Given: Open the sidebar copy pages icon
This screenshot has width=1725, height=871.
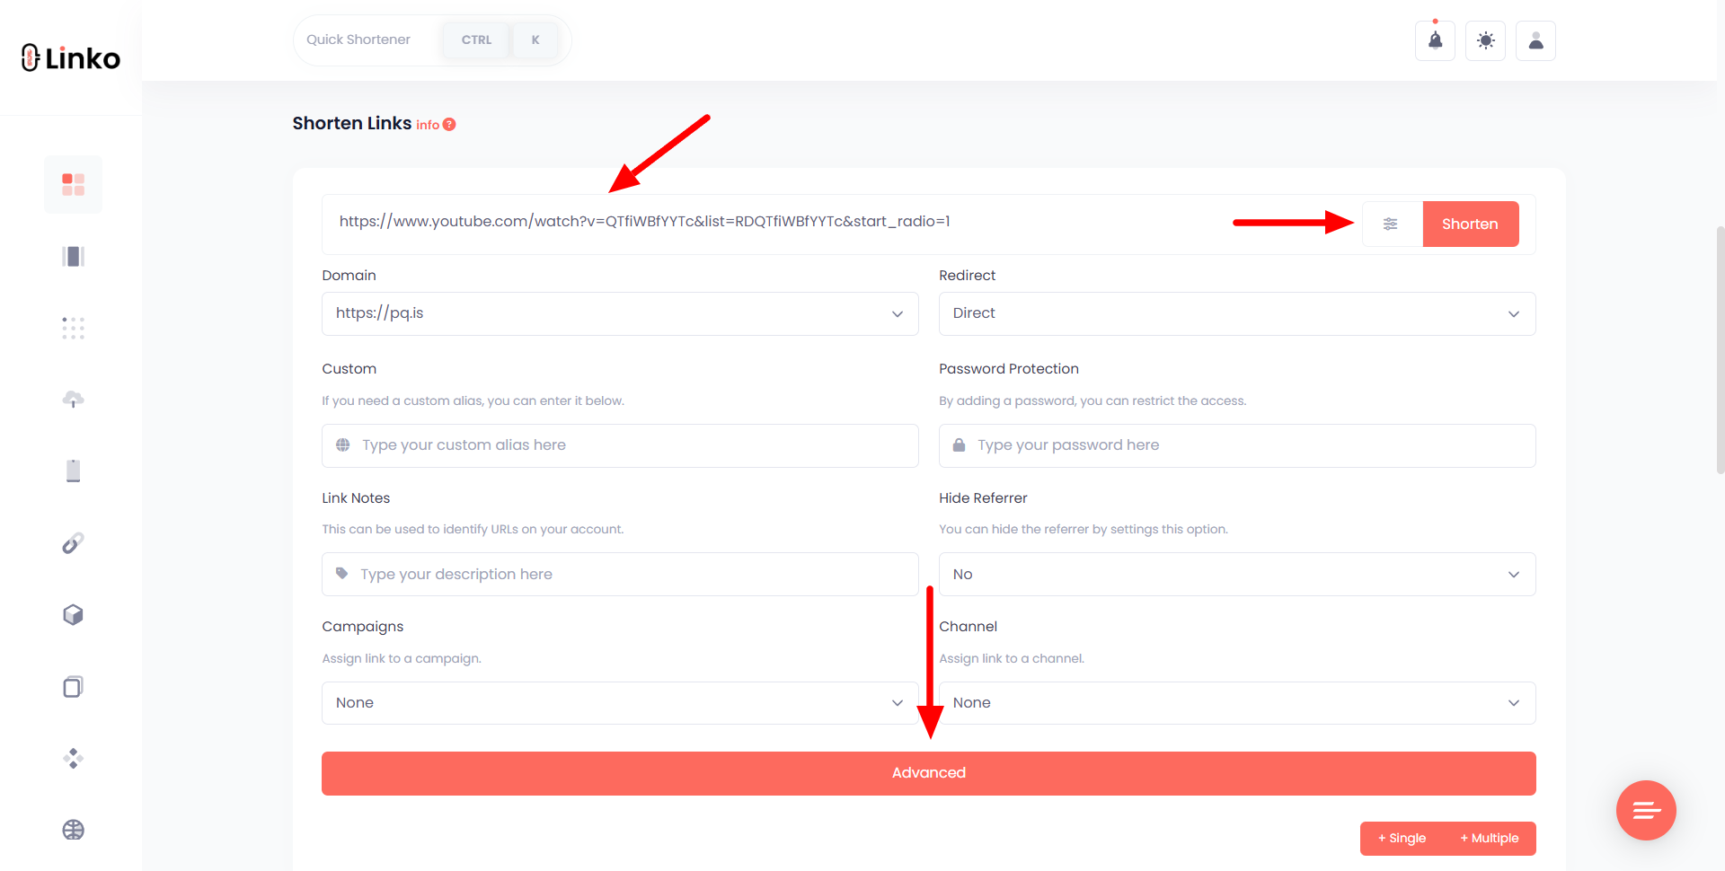Looking at the screenshot, I should (73, 687).
